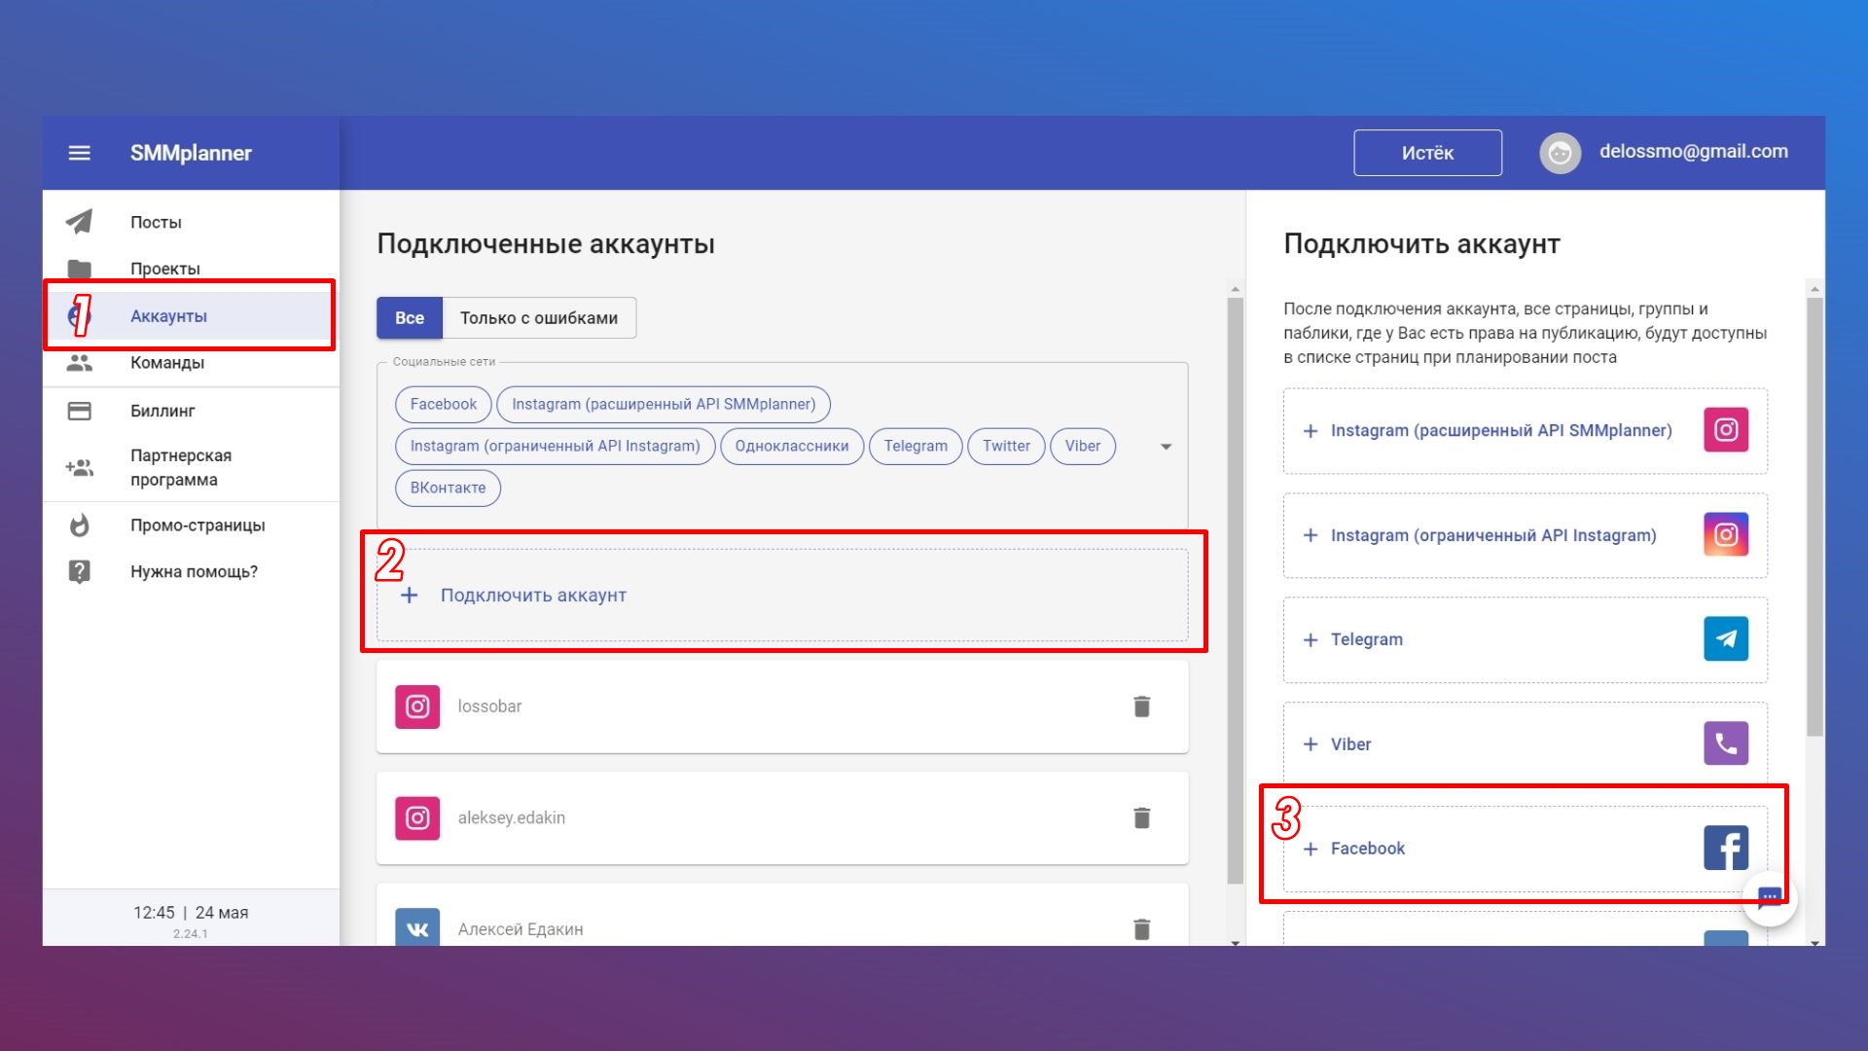
Task: Click the Viber phone icon
Action: pyautogui.click(x=1725, y=743)
